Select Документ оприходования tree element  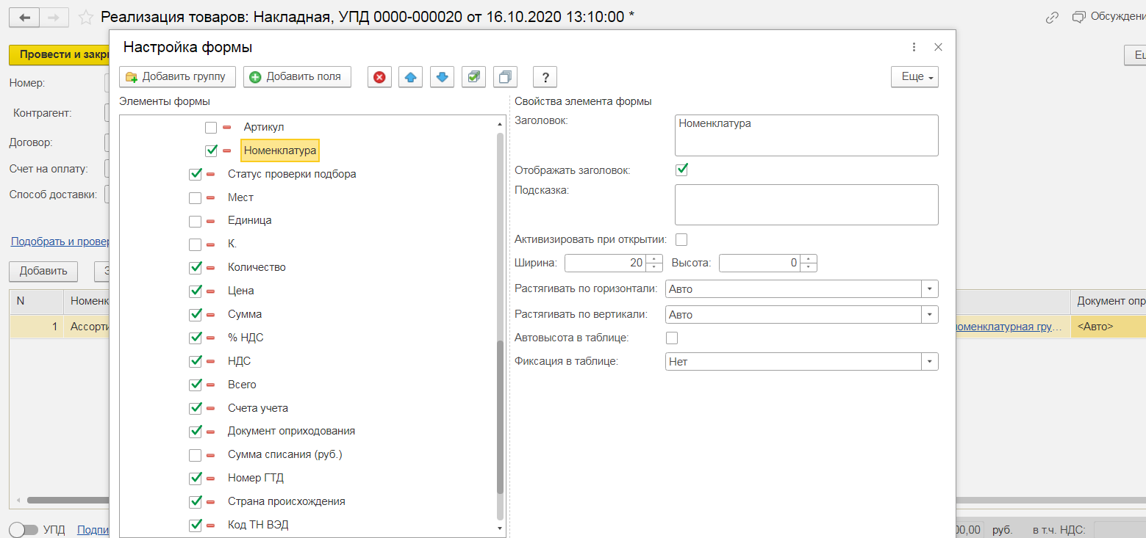pos(292,431)
